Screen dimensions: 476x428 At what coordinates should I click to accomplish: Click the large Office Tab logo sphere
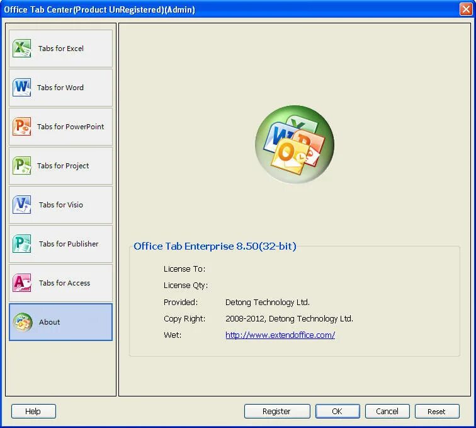point(295,144)
